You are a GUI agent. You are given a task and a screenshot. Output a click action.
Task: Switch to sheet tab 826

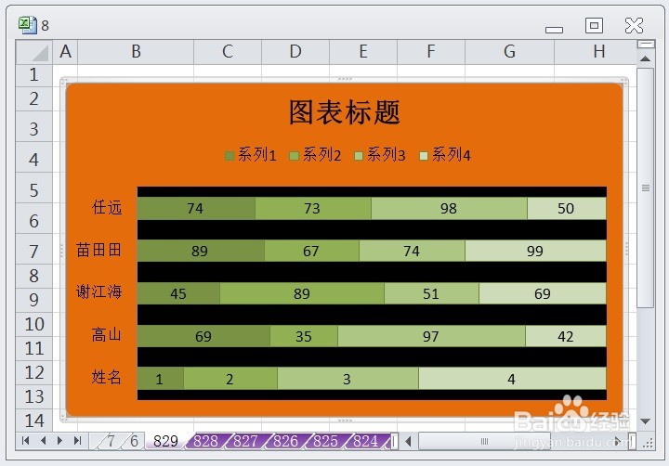(x=285, y=441)
